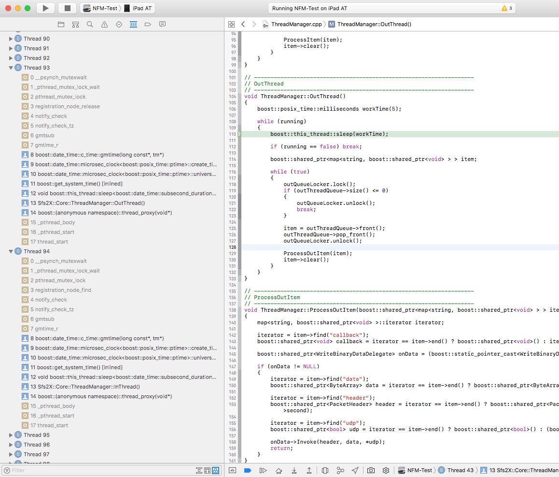Click the Run (play) button
The width and height of the screenshot is (559, 477).
(45, 8)
